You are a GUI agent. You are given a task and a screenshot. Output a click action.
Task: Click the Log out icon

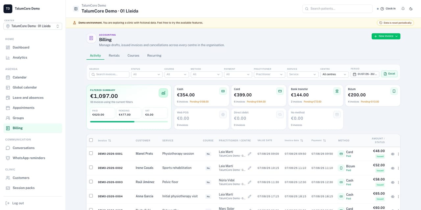[8, 203]
